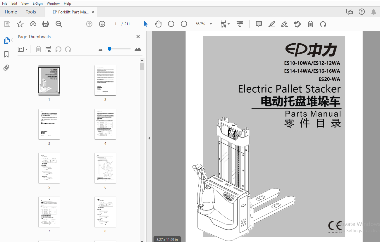Close the Page Thumbnails panel
Screen dimensions: 380x242
[x=138, y=37]
